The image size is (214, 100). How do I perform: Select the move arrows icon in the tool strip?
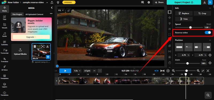tap(170, 18)
